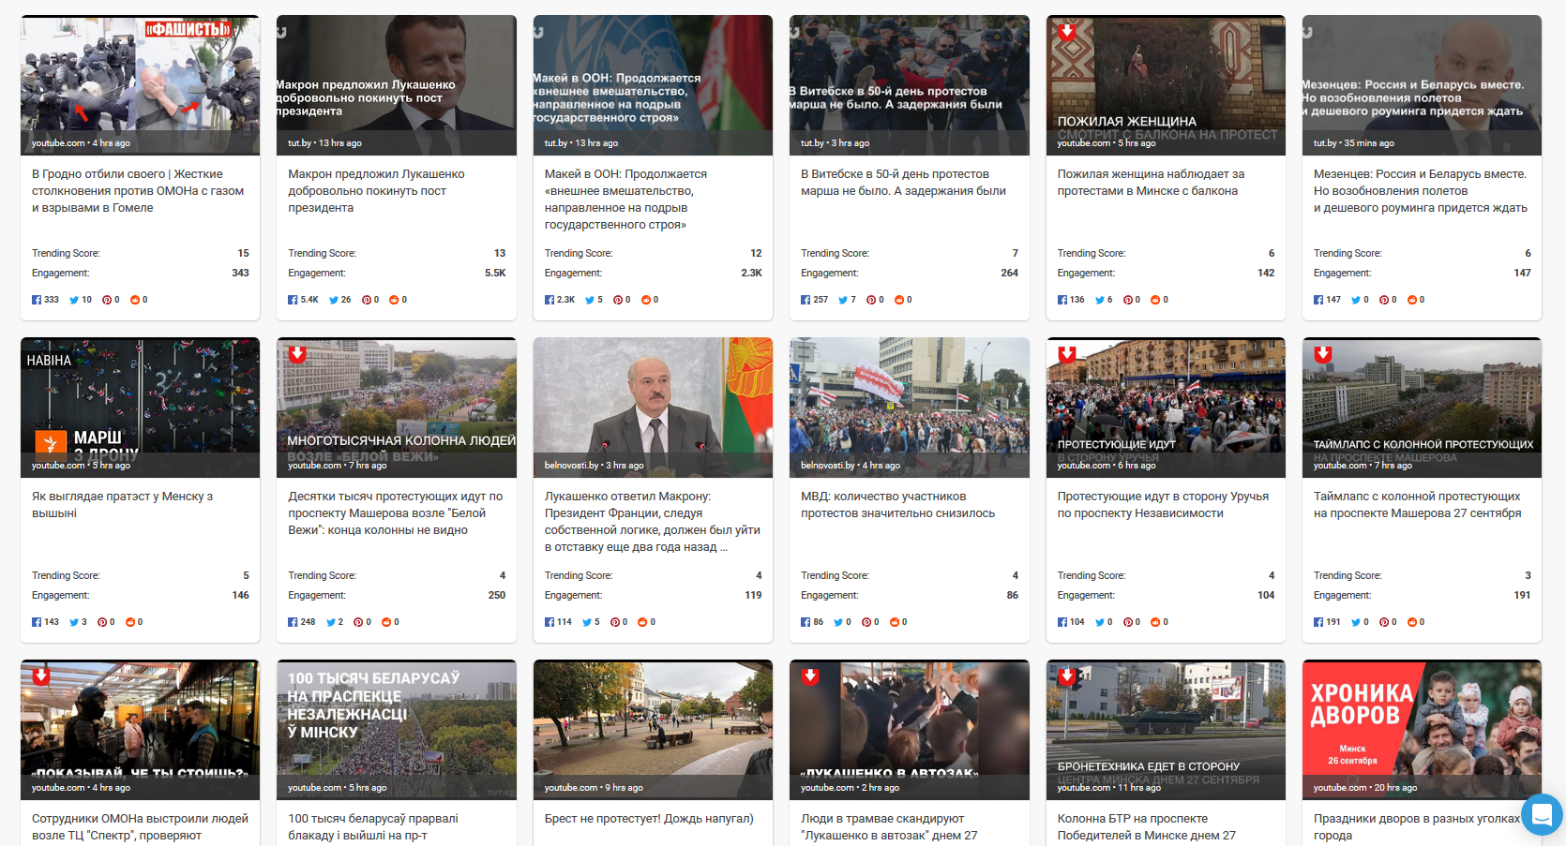Click red arrow badge on Пожилая женщина thumbnail
1566x846 pixels.
(x=1066, y=32)
